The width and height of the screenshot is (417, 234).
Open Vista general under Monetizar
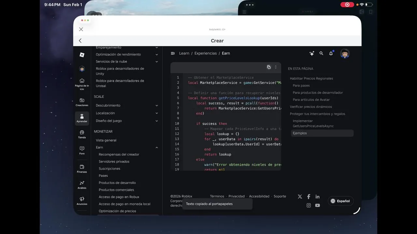click(x=106, y=140)
